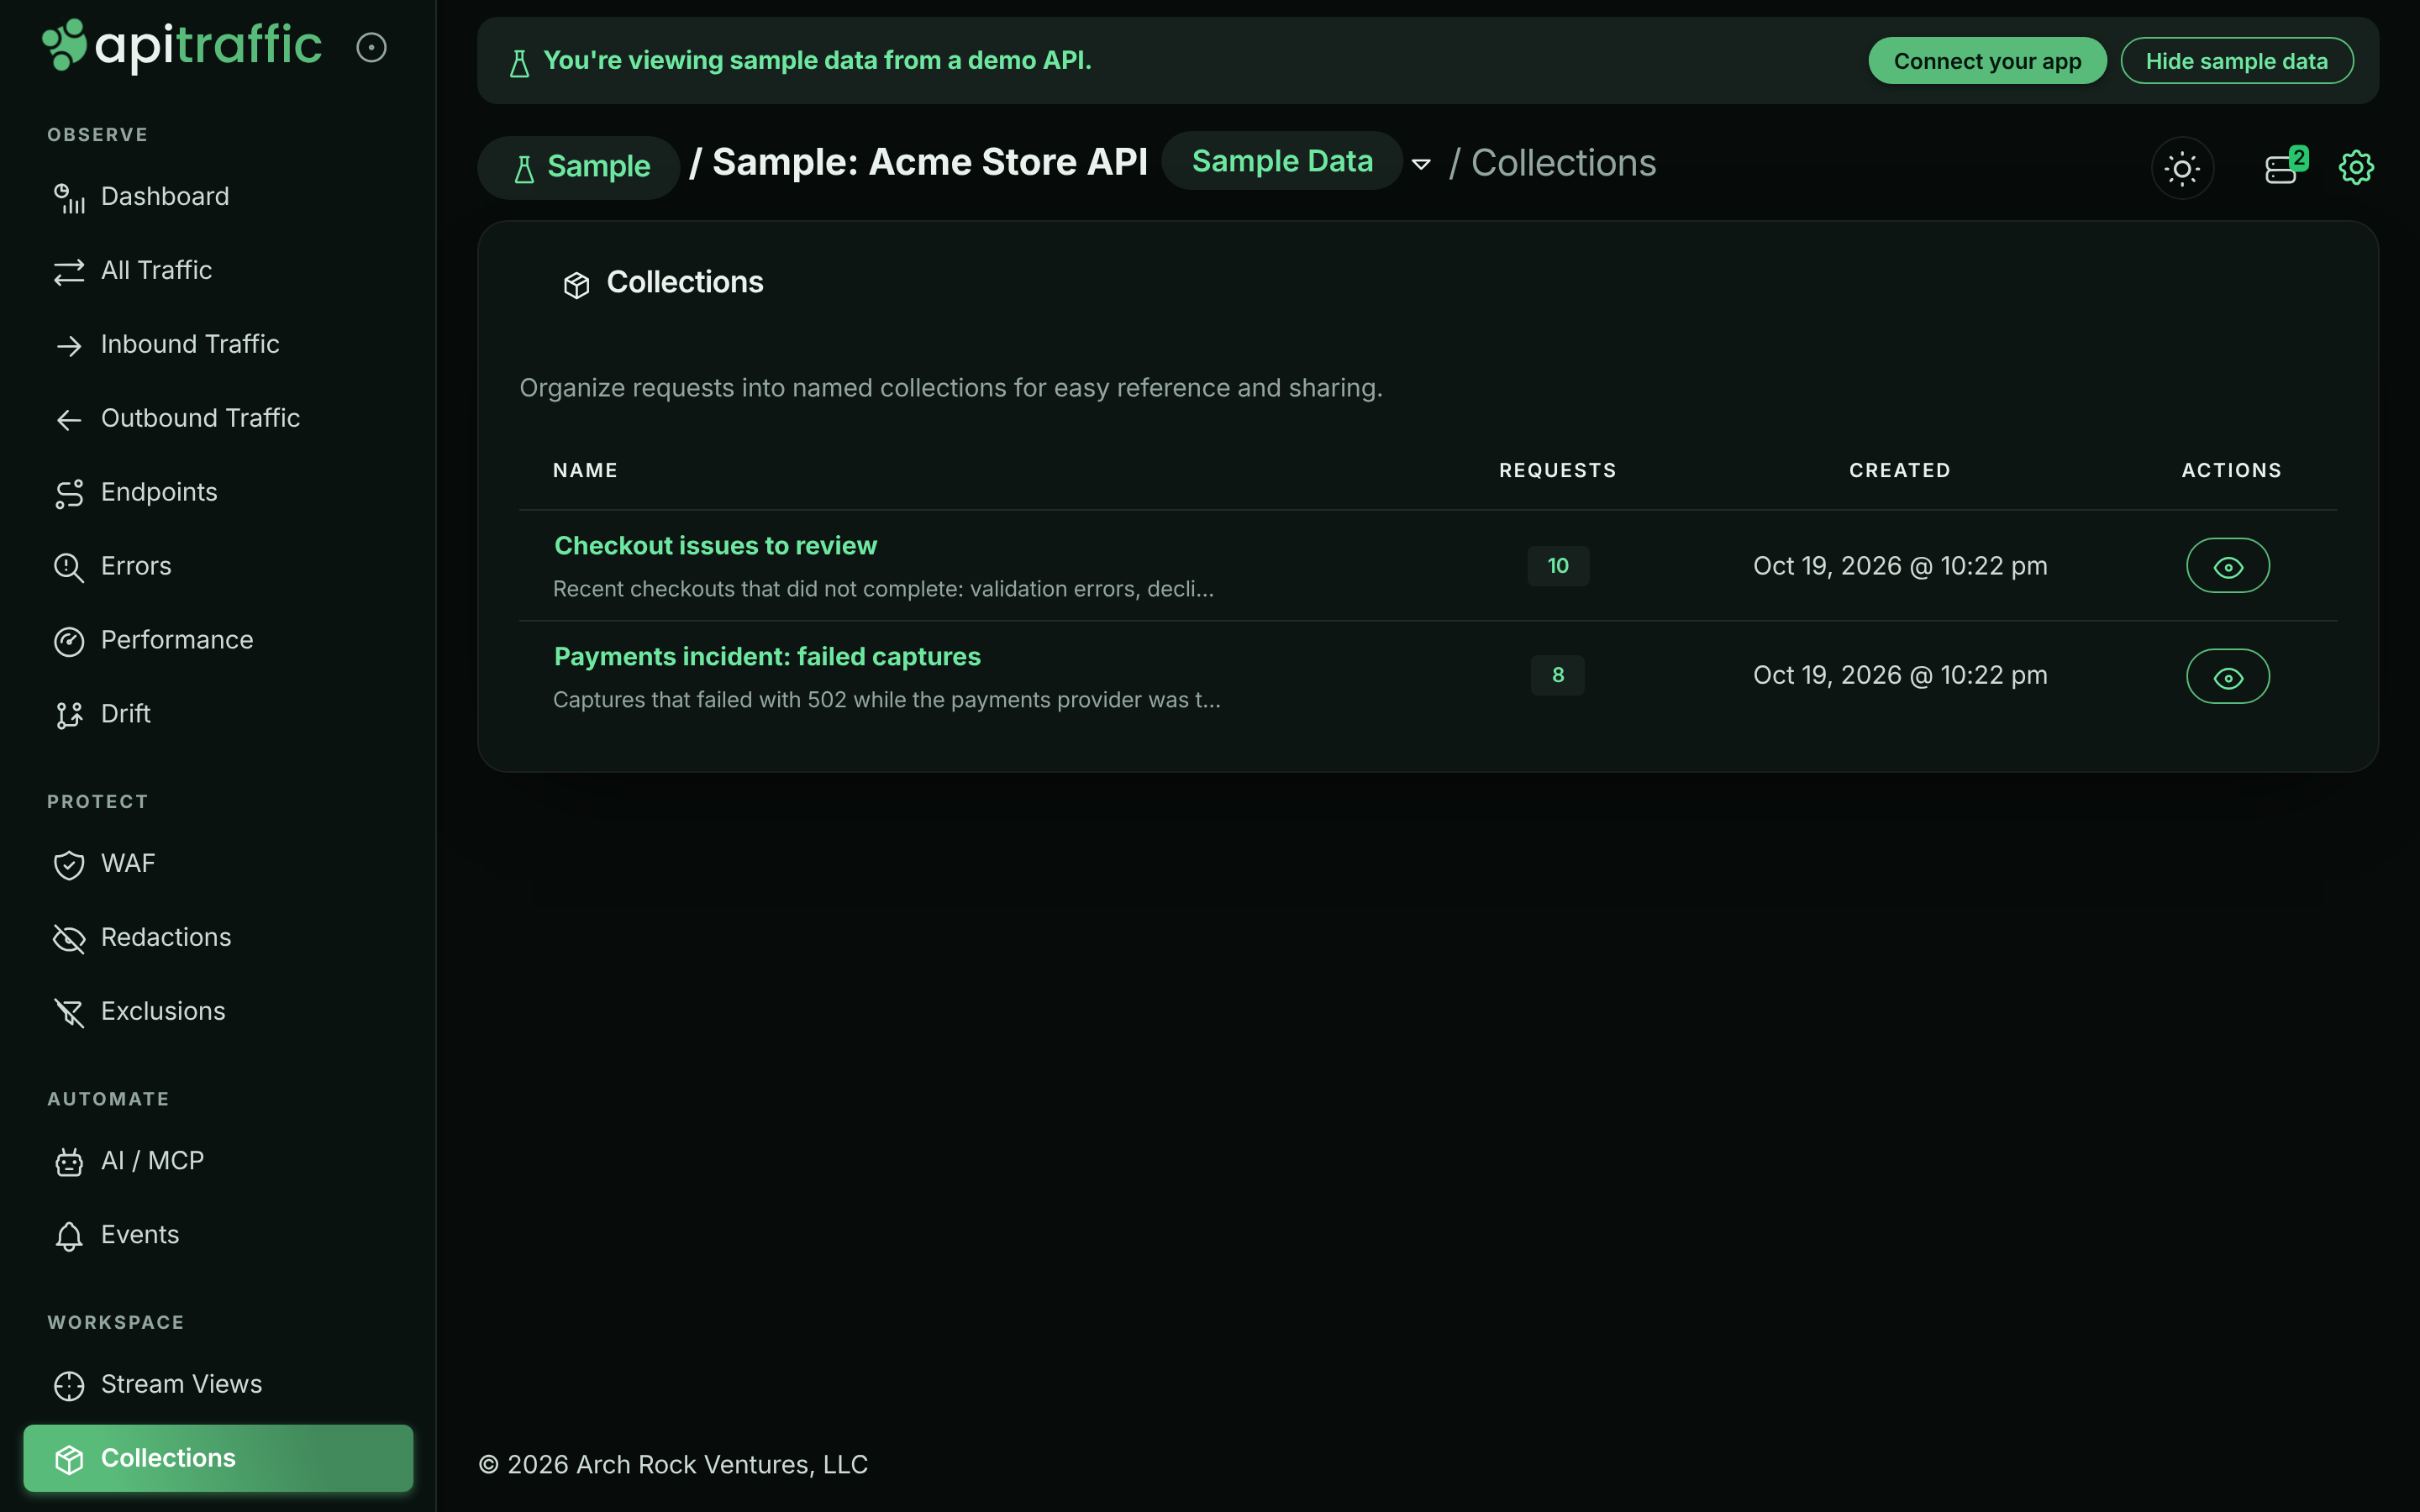Viewport: 2420px width, 1512px height.
Task: Click the request count 10 badge
Action: click(x=1558, y=566)
